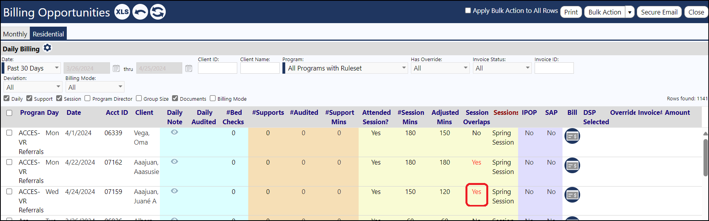Click Session Overlaps Yes in 4/22/2024 row

coord(476,162)
